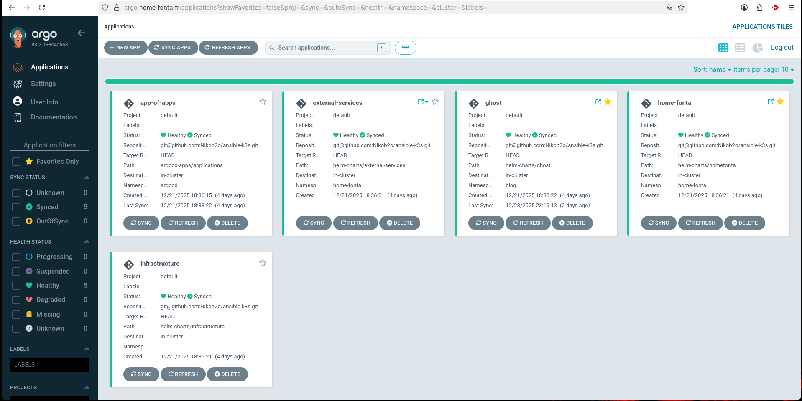Image resolution: width=802 pixels, height=401 pixels.
Task: Open the summary pie chart view
Action: click(x=757, y=48)
